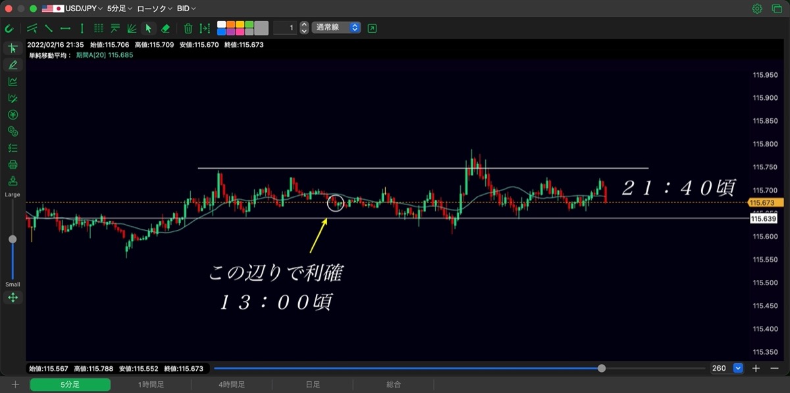This screenshot has width=790, height=393.
Task: Click the yen circle icon in sidebar
Action: coord(13,114)
